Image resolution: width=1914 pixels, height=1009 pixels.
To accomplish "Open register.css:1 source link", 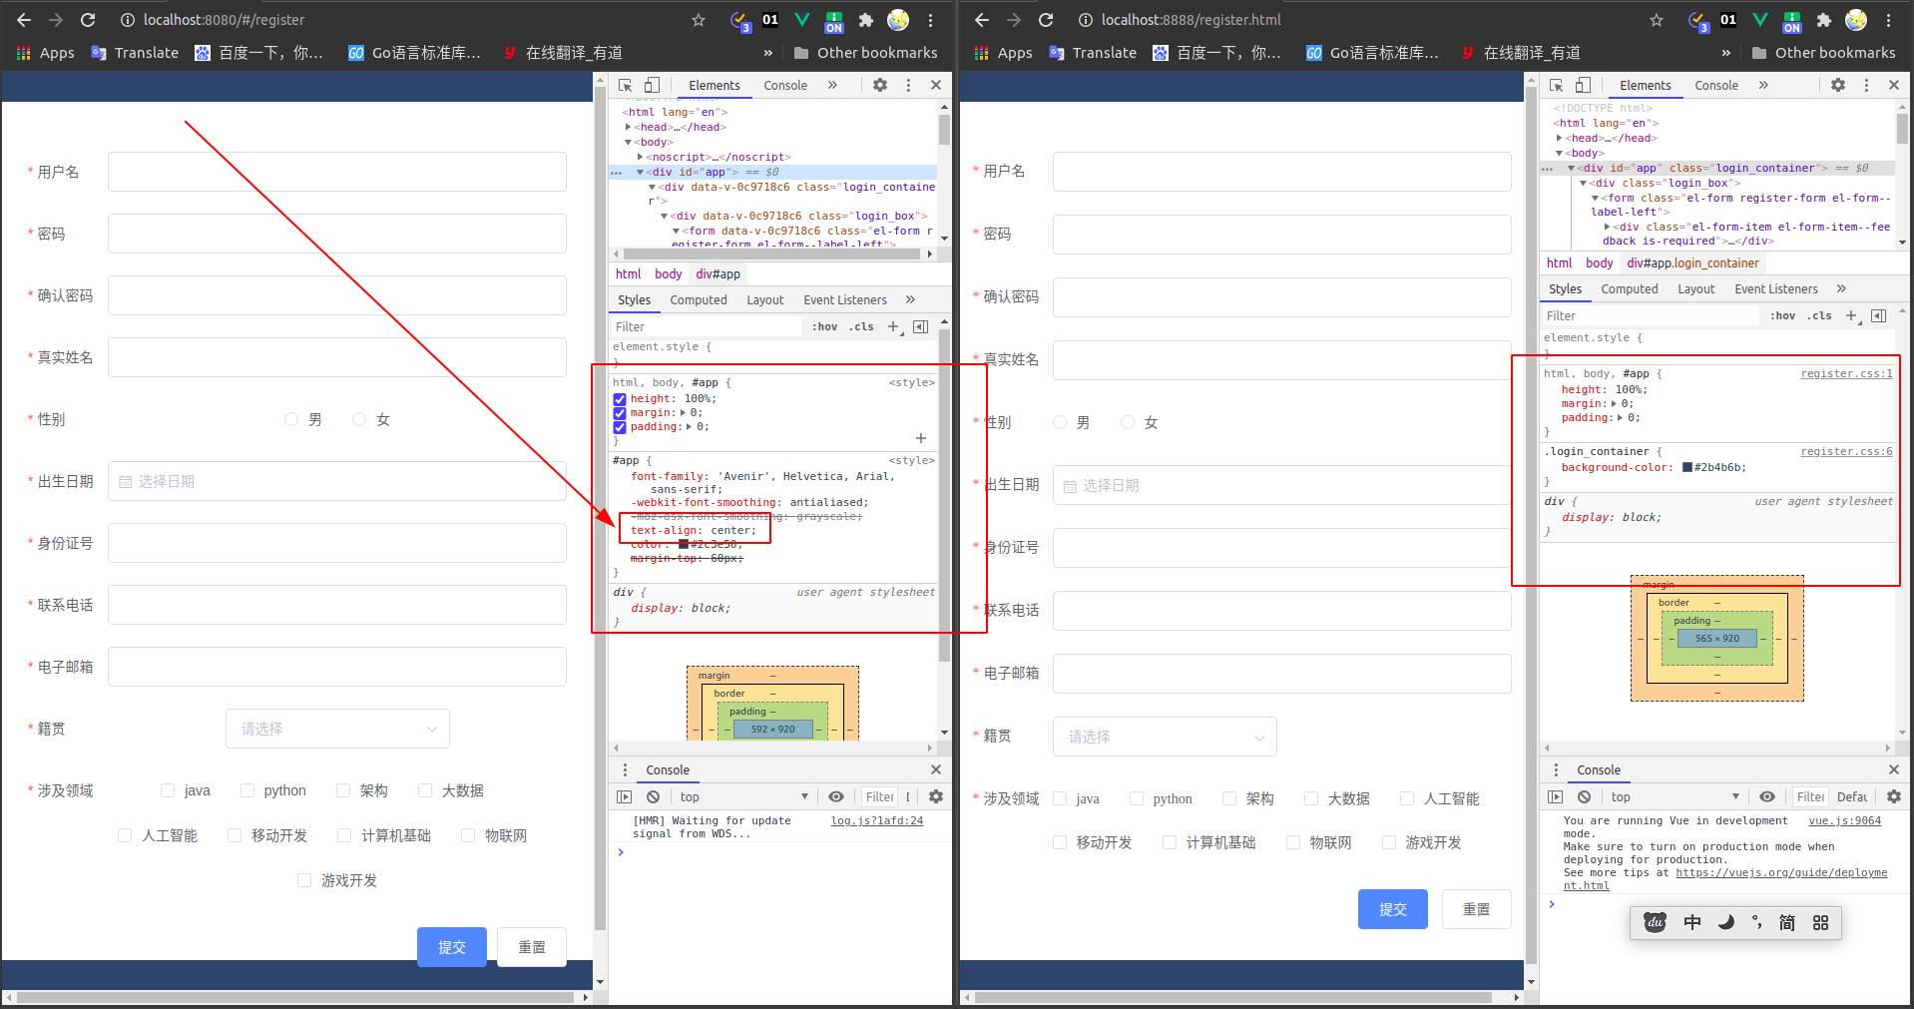I will tap(1846, 374).
